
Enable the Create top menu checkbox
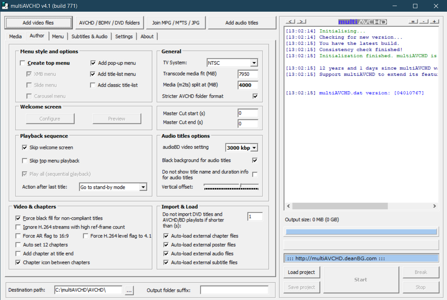click(23, 63)
